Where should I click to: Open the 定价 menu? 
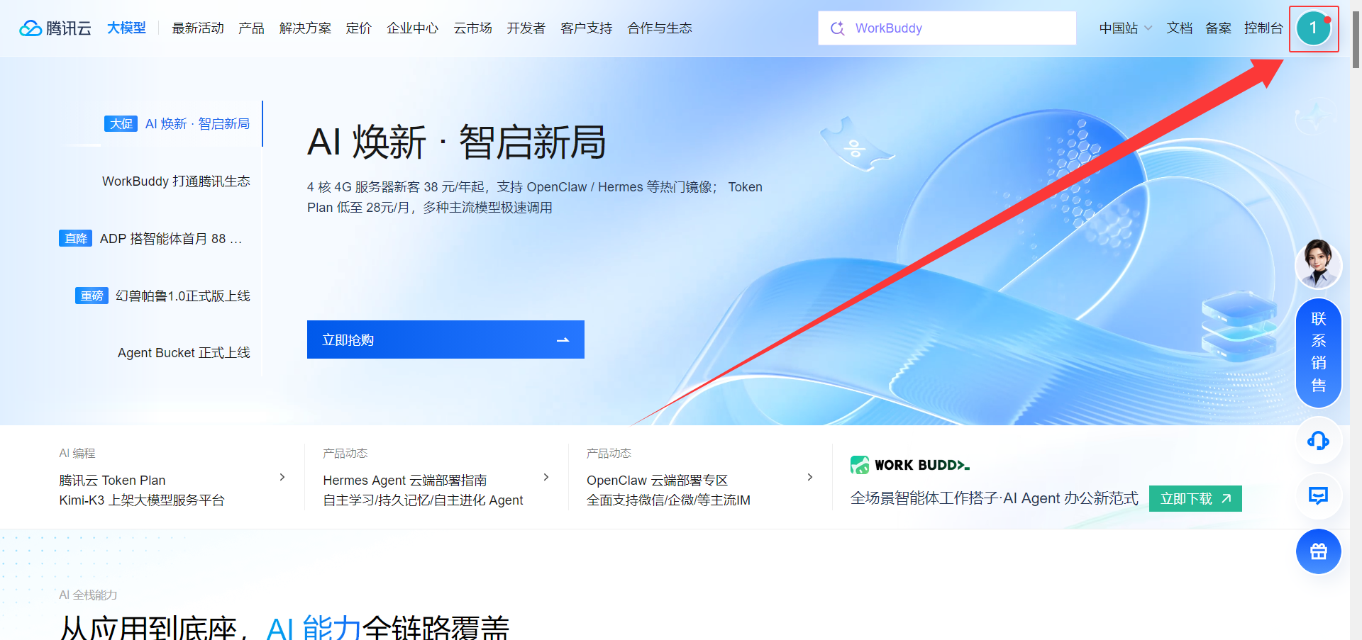(x=359, y=28)
